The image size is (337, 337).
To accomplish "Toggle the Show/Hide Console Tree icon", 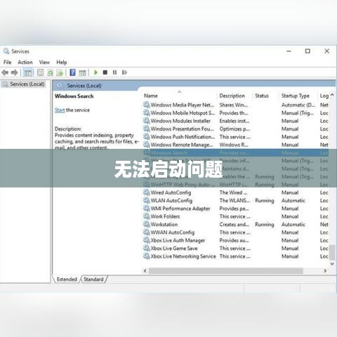I will pos(28,72).
